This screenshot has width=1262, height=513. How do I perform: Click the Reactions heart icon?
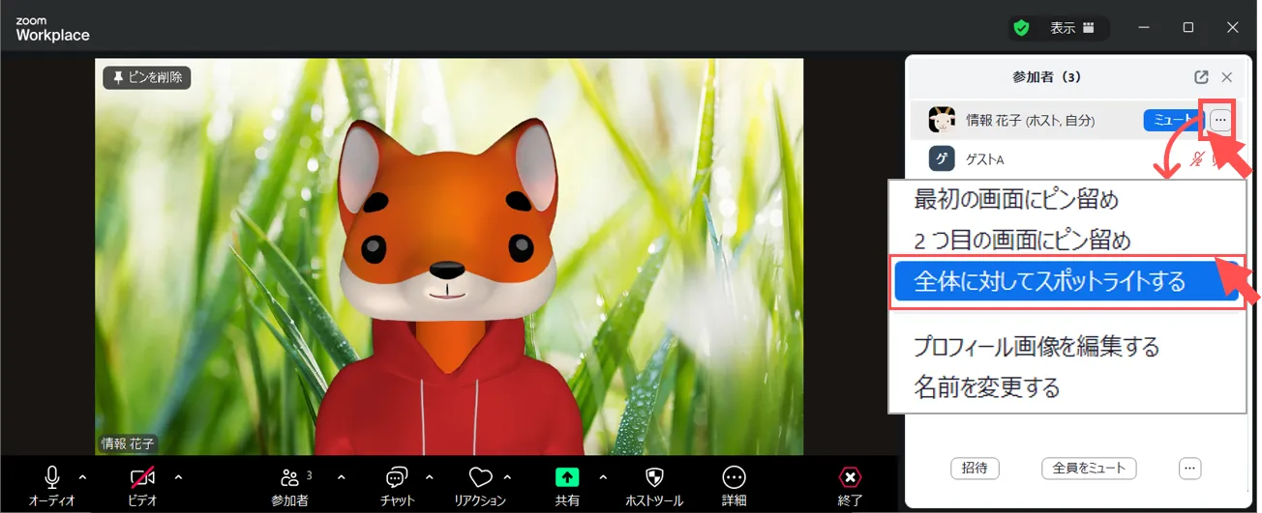click(480, 477)
